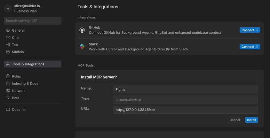The image size is (270, 138).
Task: Open Models settings
Action: 33,52
